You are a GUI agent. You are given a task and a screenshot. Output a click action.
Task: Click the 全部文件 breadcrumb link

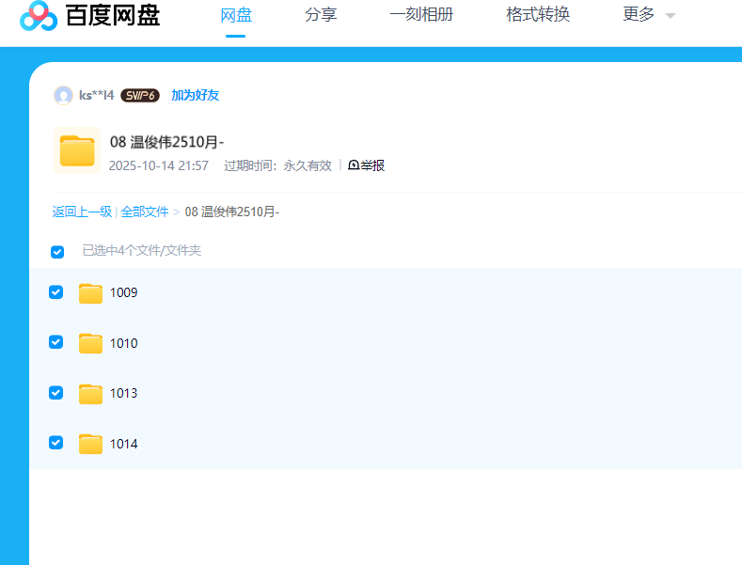145,212
